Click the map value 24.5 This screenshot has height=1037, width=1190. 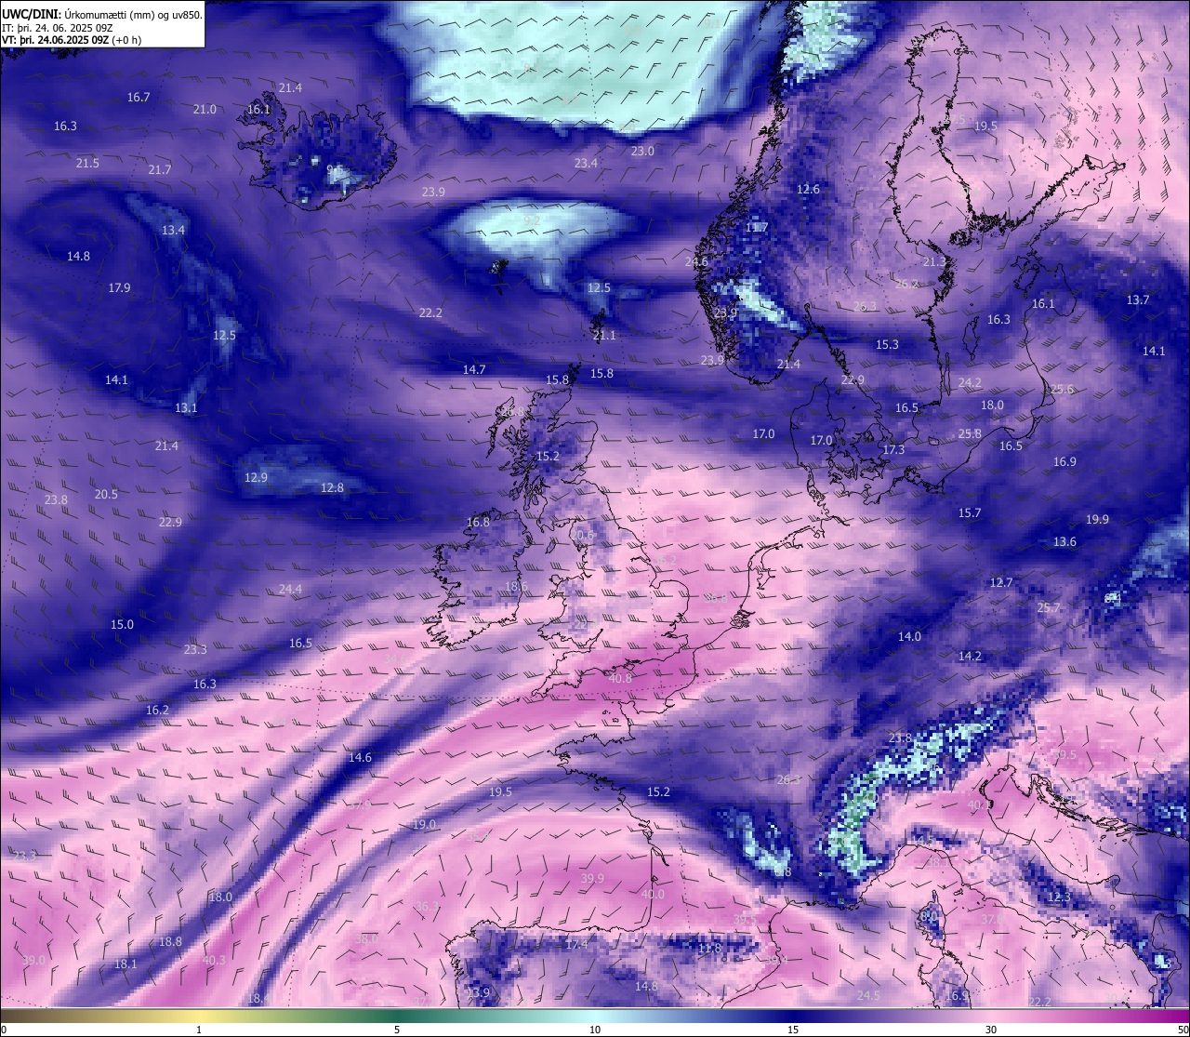pyautogui.click(x=868, y=996)
